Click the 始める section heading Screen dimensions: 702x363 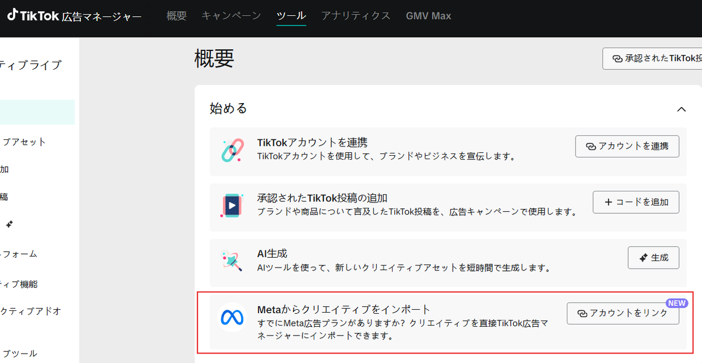pyautogui.click(x=228, y=108)
